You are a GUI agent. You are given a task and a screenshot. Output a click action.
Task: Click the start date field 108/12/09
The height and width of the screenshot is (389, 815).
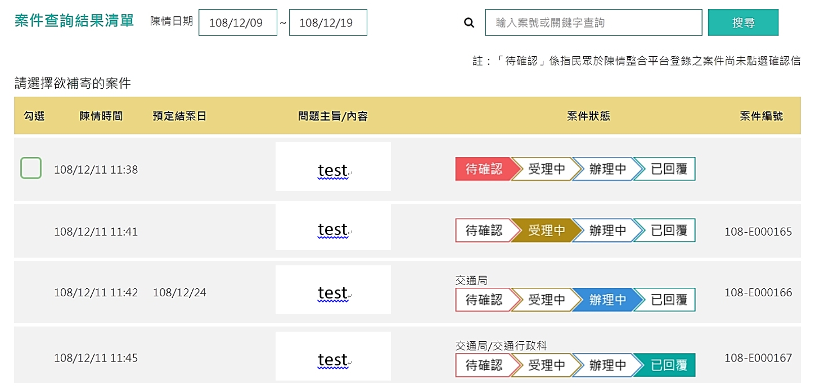pyautogui.click(x=237, y=23)
